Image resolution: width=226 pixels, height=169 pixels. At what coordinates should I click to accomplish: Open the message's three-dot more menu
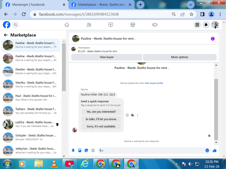[x=137, y=115]
